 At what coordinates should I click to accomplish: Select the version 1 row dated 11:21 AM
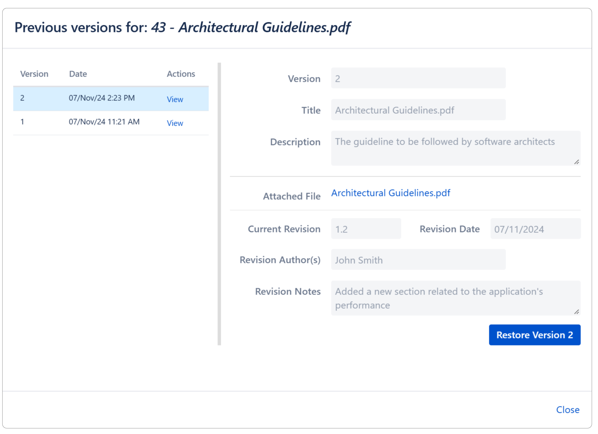104,122
